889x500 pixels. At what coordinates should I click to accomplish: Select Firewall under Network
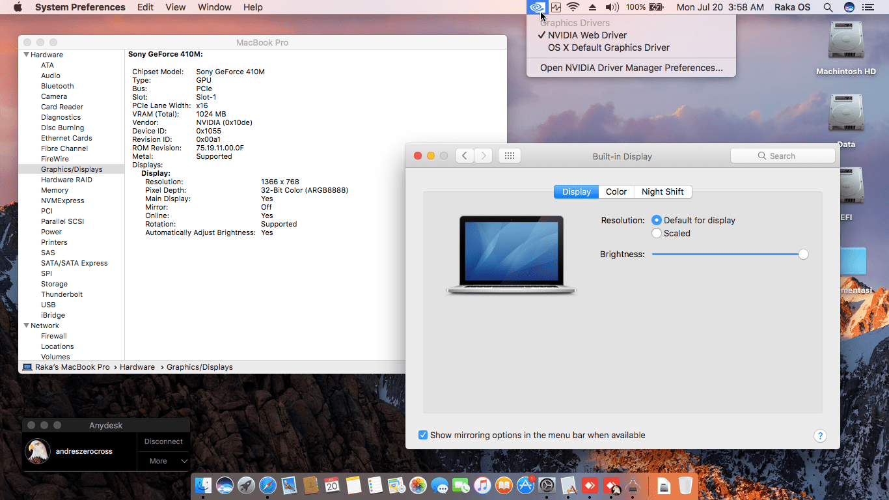tap(54, 336)
